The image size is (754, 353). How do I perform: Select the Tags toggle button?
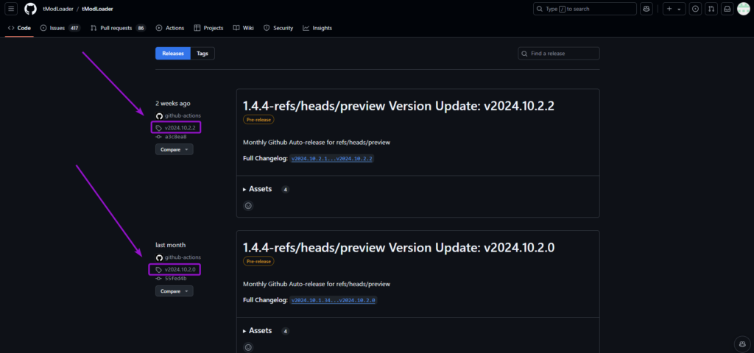pos(202,53)
